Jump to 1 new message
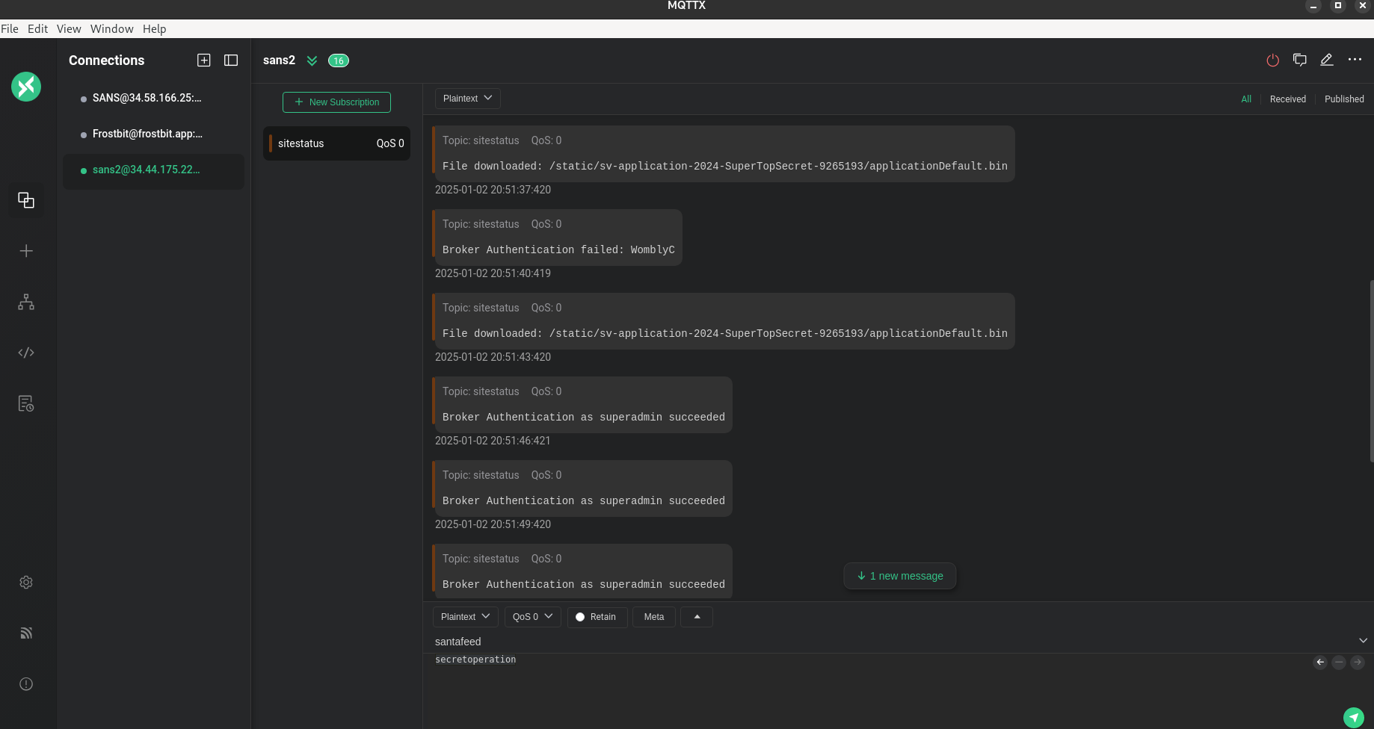The image size is (1374, 729). tap(900, 576)
